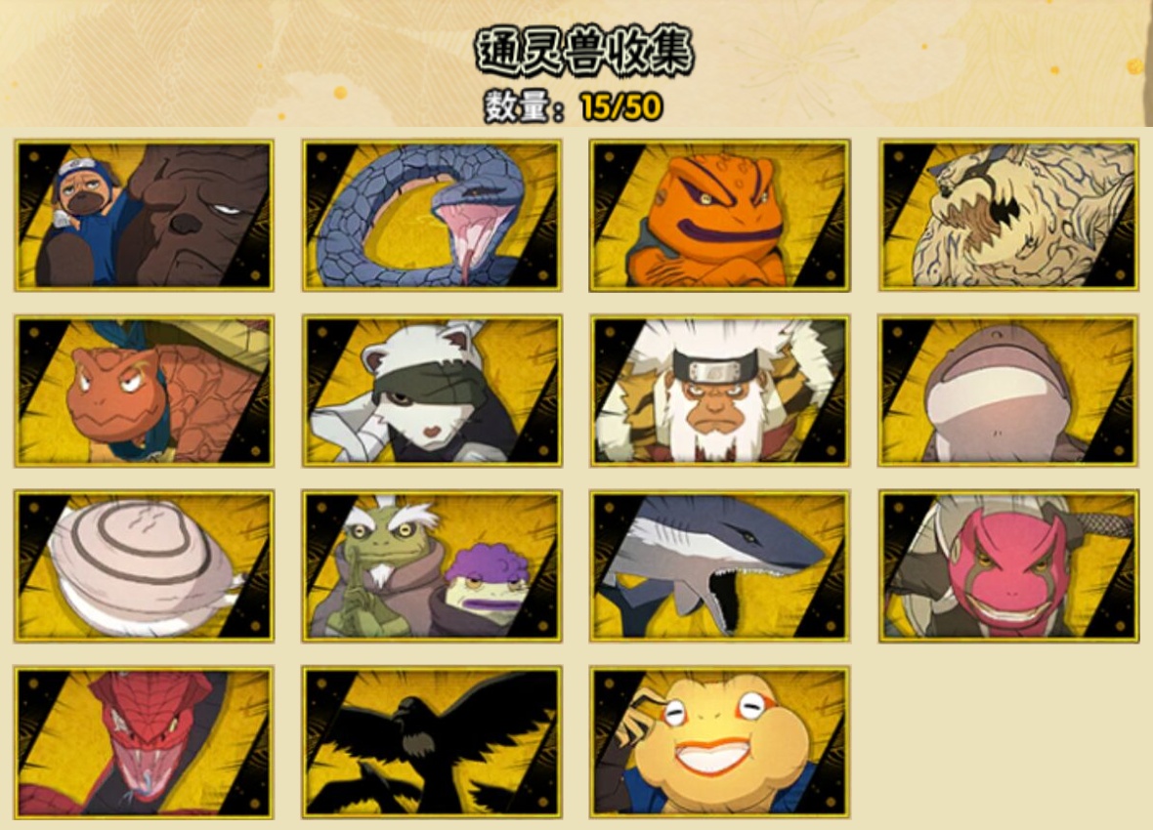This screenshot has width=1153, height=830.
Task: Choose the white-haired monkey king card
Action: click(719, 392)
